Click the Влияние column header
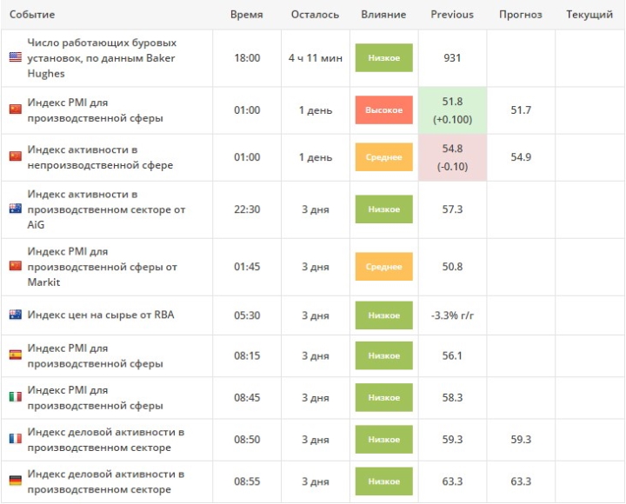 pyautogui.click(x=383, y=15)
